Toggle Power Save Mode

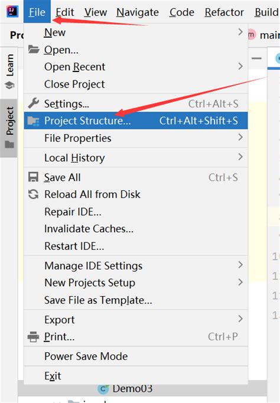(136, 356)
